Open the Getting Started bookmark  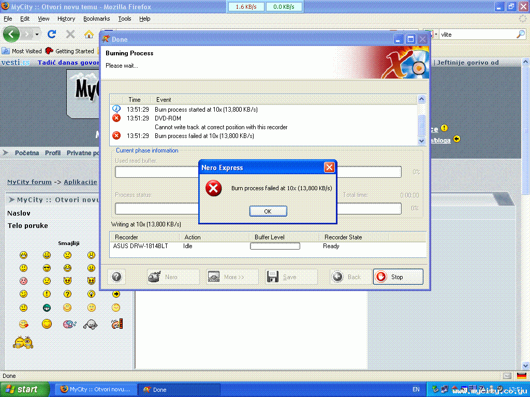pos(69,51)
